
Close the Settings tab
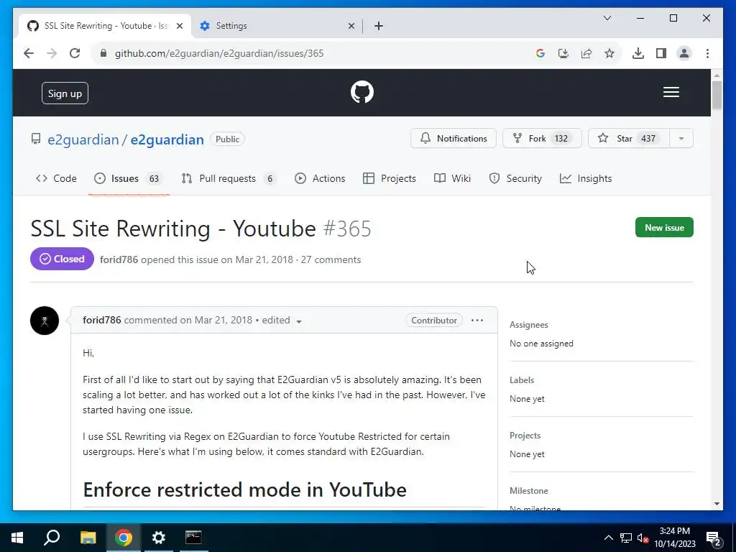click(351, 26)
